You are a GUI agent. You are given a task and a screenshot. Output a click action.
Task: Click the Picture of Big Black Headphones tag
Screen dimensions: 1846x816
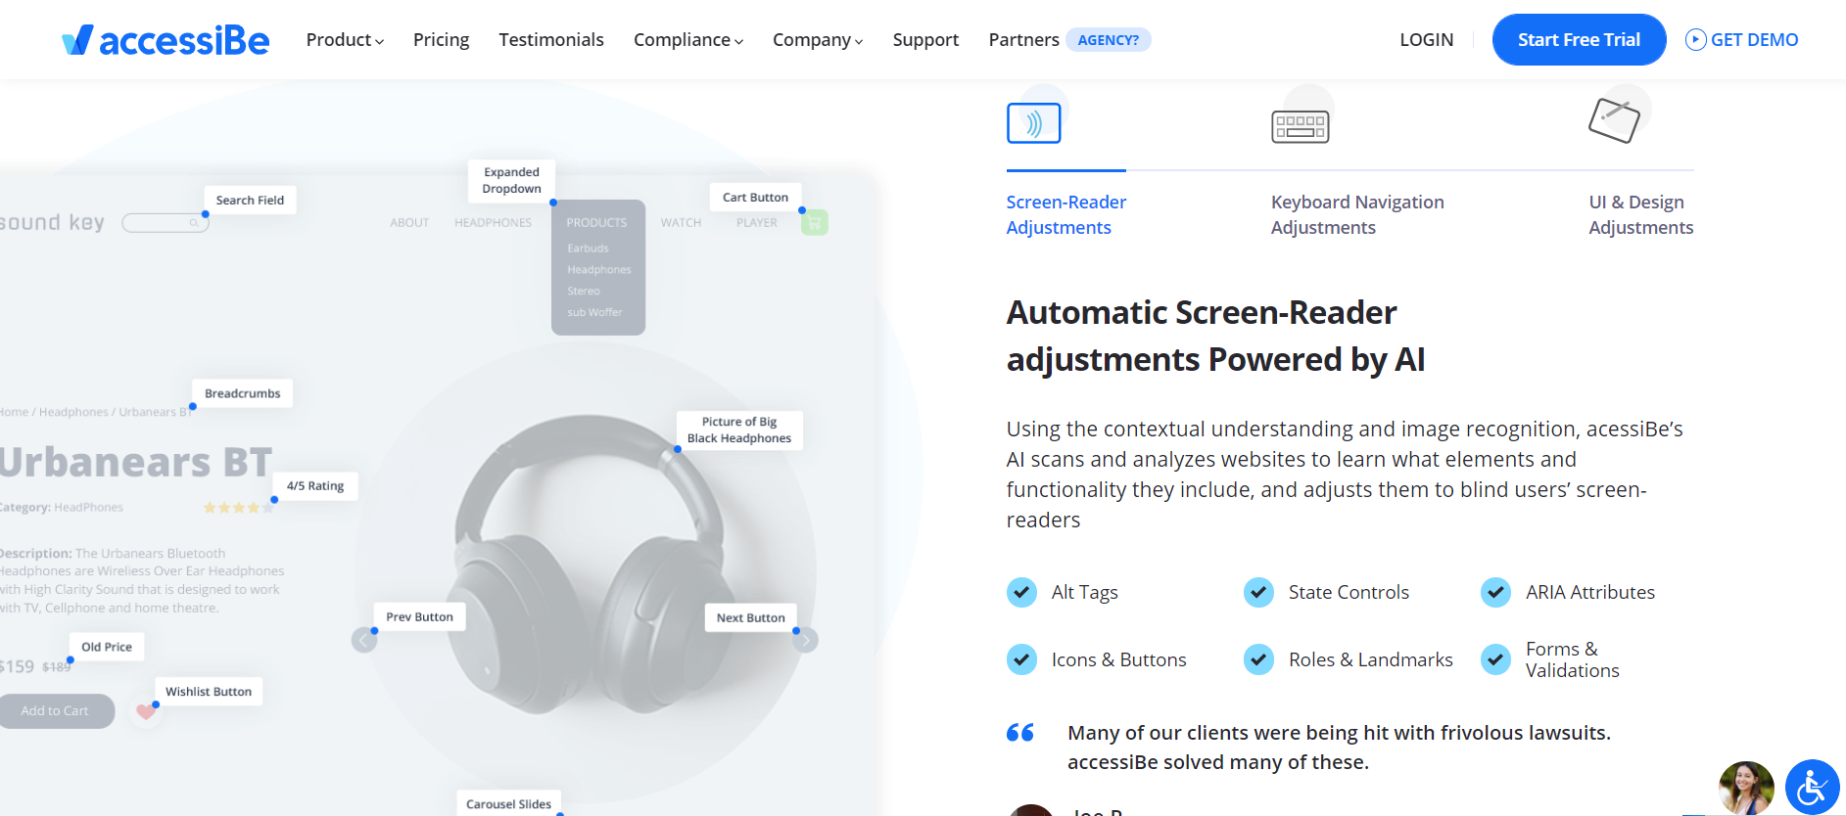pyautogui.click(x=739, y=430)
